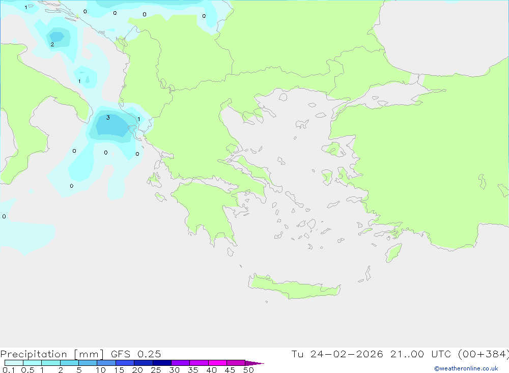Click the legend label '40'

212,370
